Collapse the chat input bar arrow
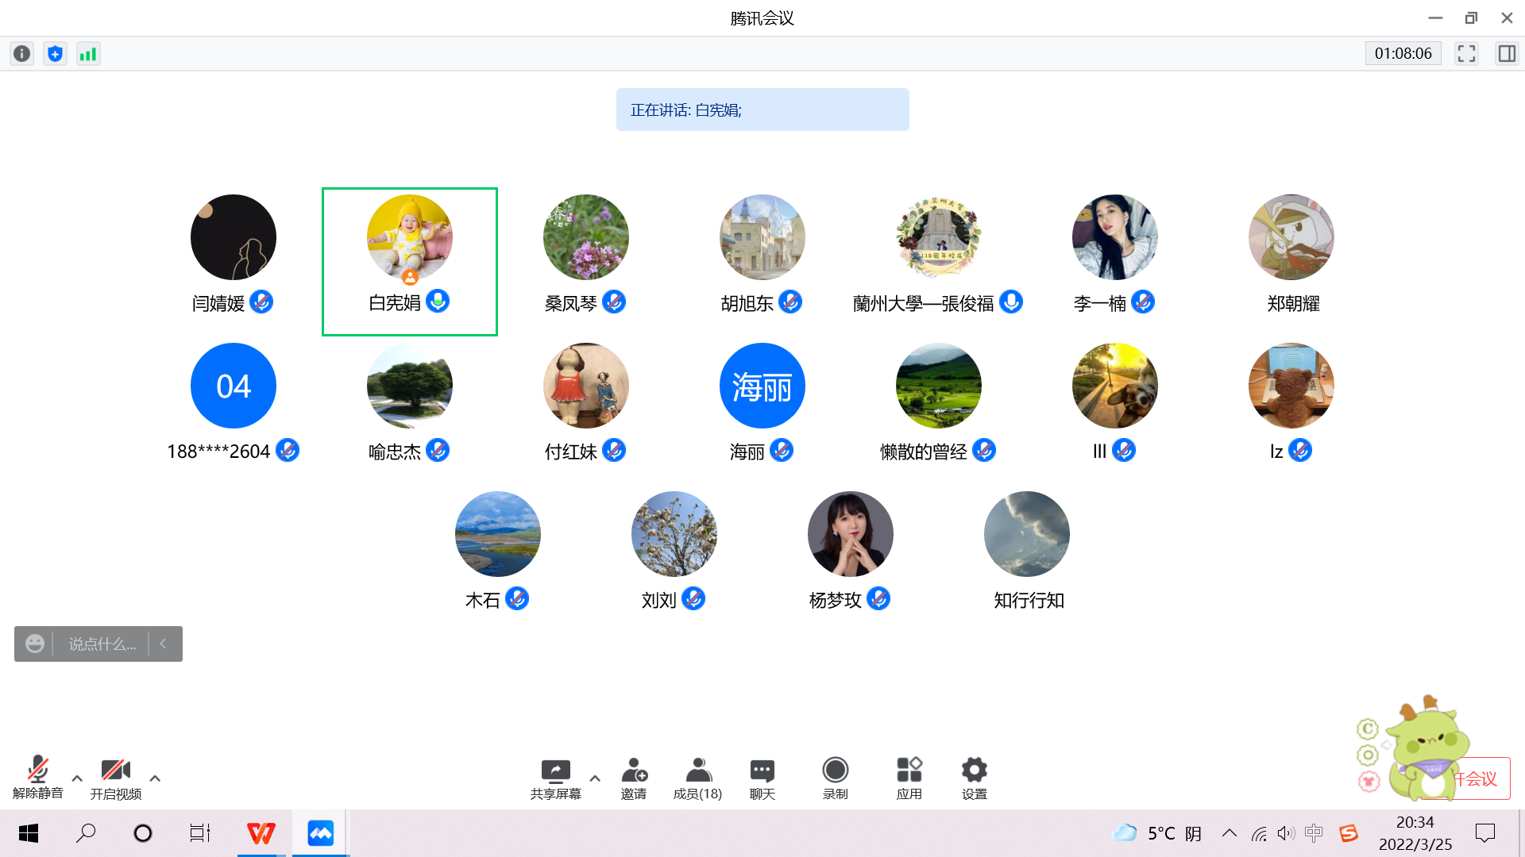This screenshot has height=857, width=1525. [163, 644]
